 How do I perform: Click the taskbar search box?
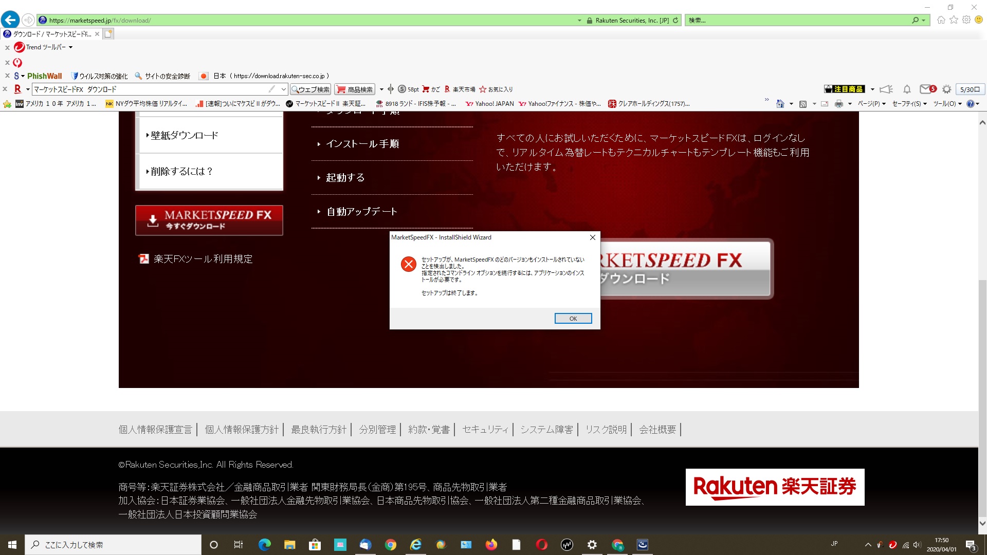coord(113,545)
